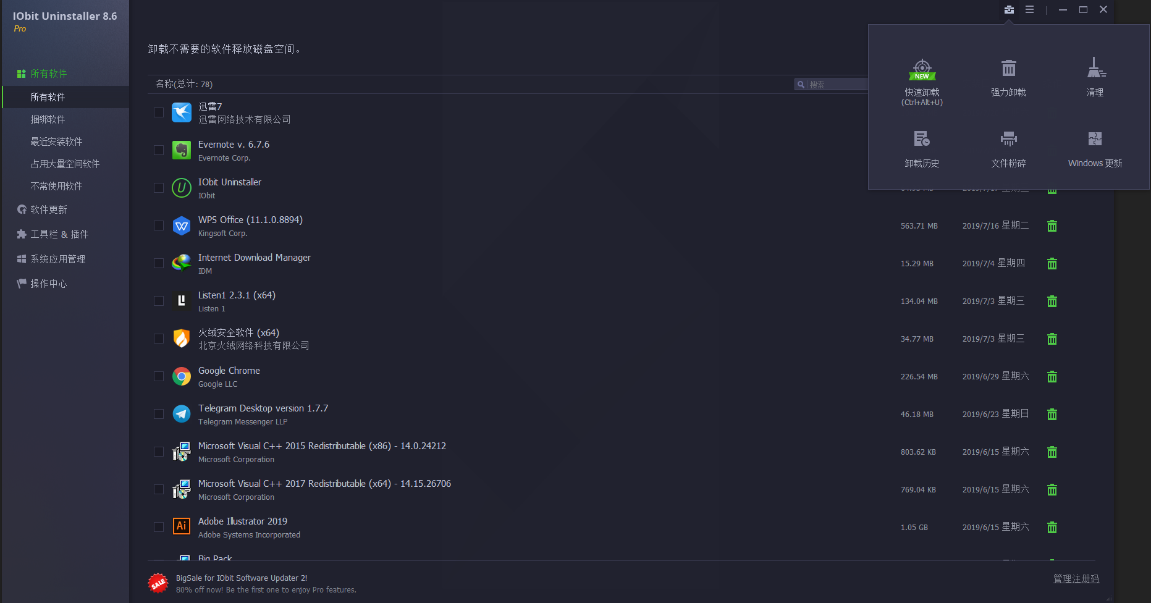Viewport: 1151px width, 603px height.
Task: Click the trash icon for Google Chrome
Action: coord(1052,377)
